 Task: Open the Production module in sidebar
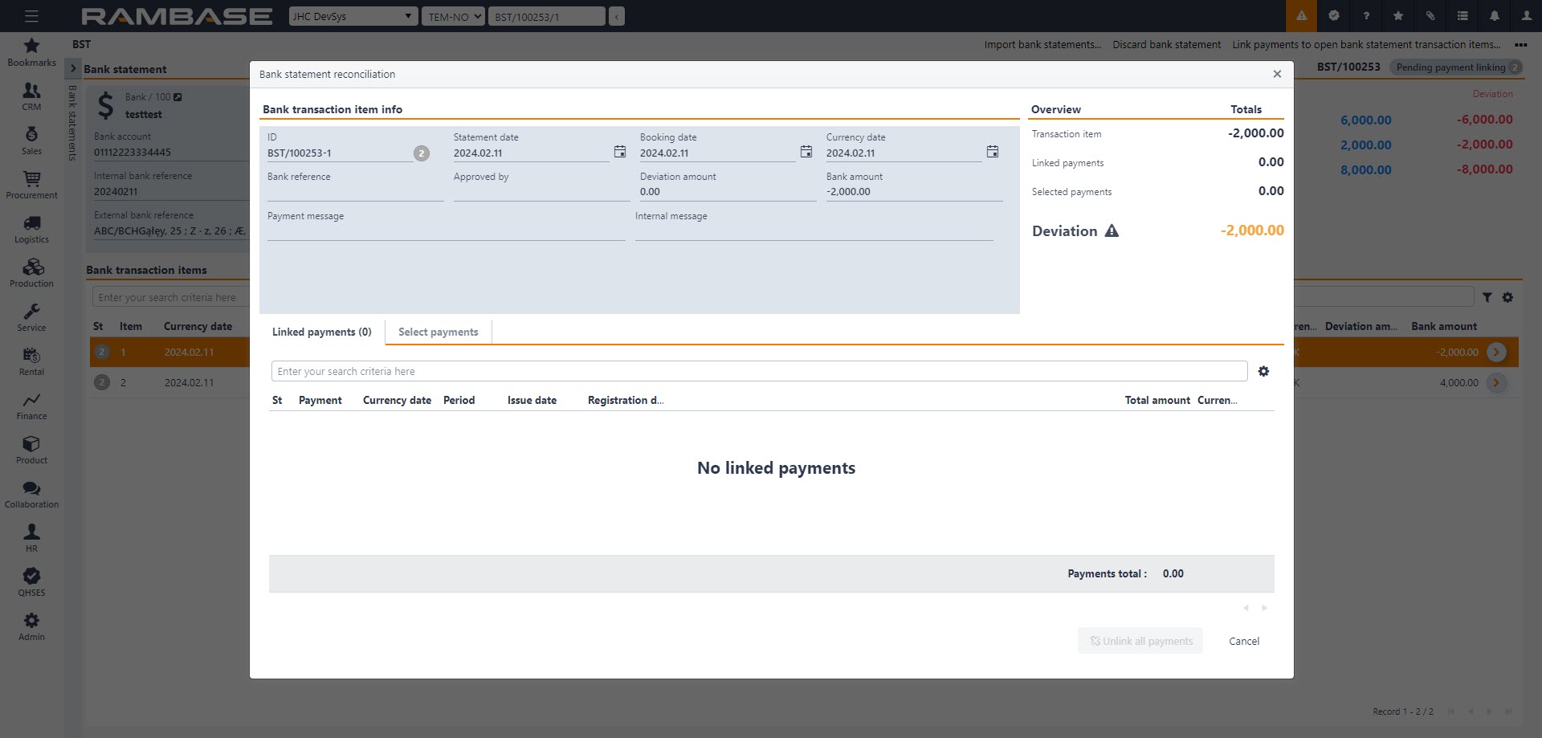pyautogui.click(x=31, y=274)
